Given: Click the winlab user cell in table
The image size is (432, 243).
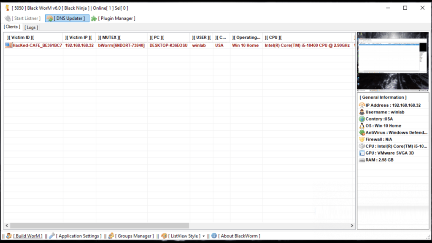Looking at the screenshot, I should [199, 46].
